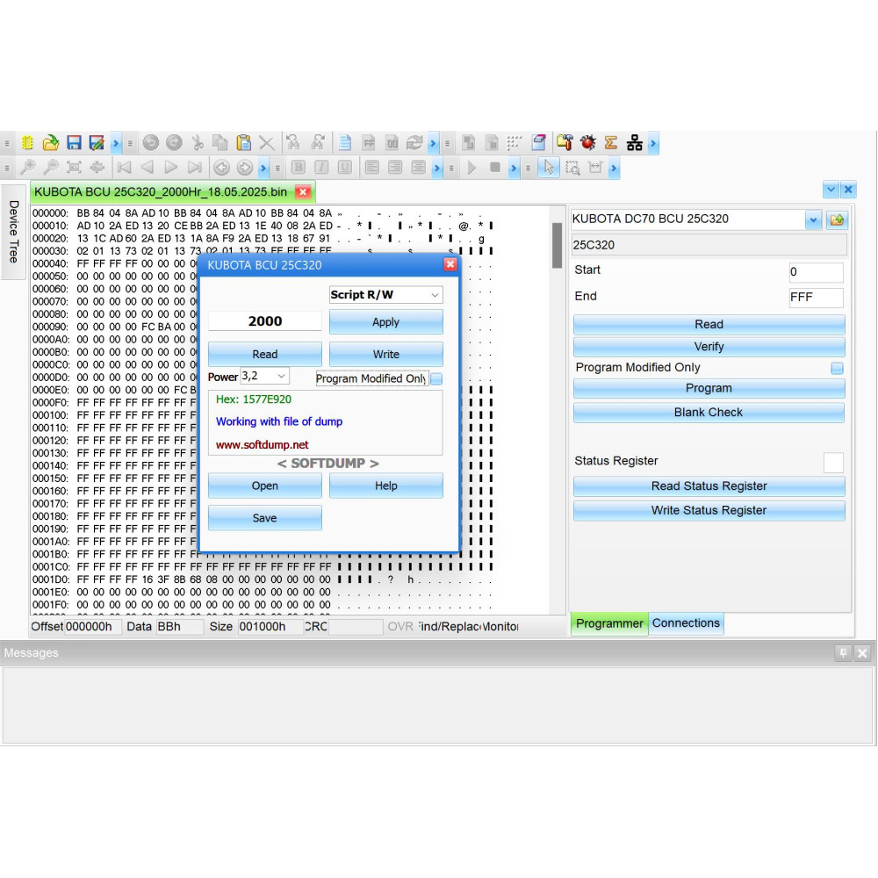Open Find/Replace from the status bar
The height and width of the screenshot is (878, 878).
449,627
